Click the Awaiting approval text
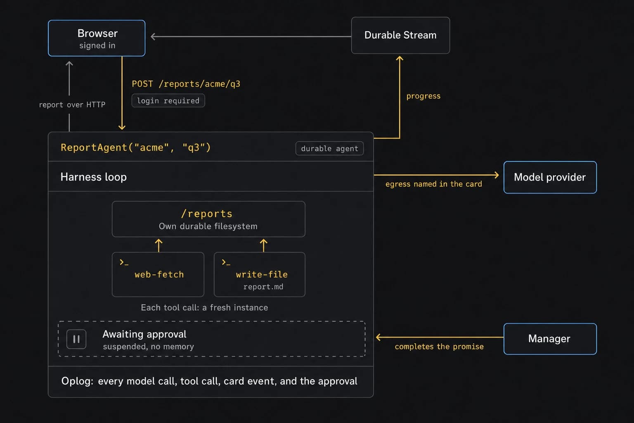The height and width of the screenshot is (423, 634). click(144, 334)
